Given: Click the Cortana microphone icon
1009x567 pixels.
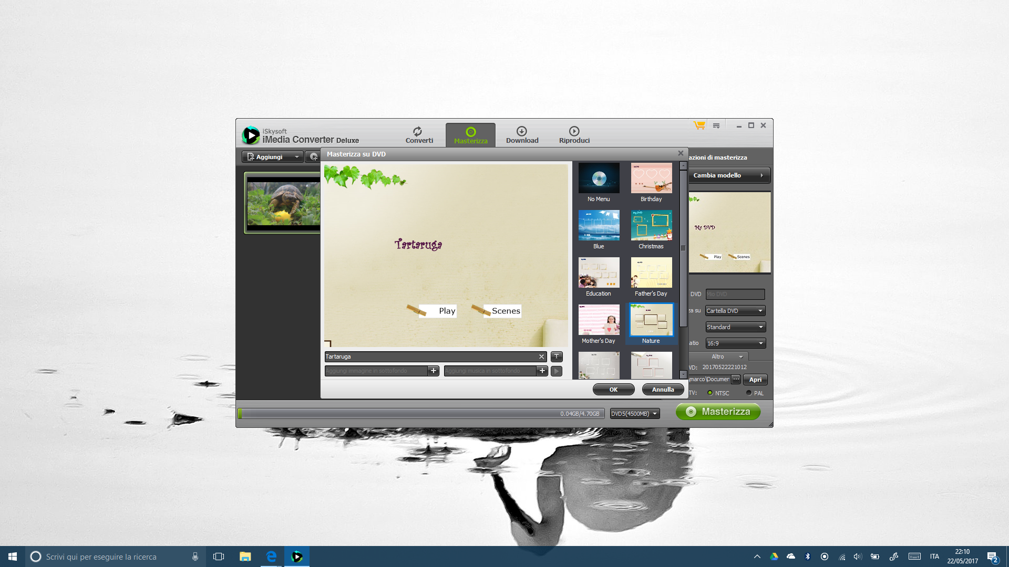Looking at the screenshot, I should pos(195,556).
